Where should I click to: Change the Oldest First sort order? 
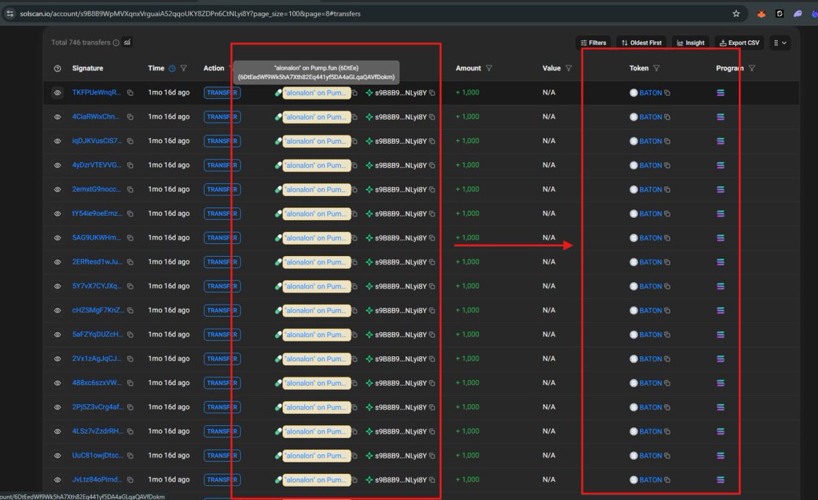click(641, 42)
